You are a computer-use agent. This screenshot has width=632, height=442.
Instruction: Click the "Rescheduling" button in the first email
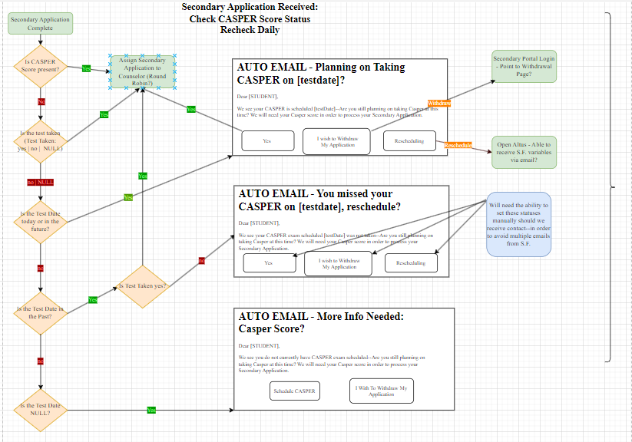[409, 140]
